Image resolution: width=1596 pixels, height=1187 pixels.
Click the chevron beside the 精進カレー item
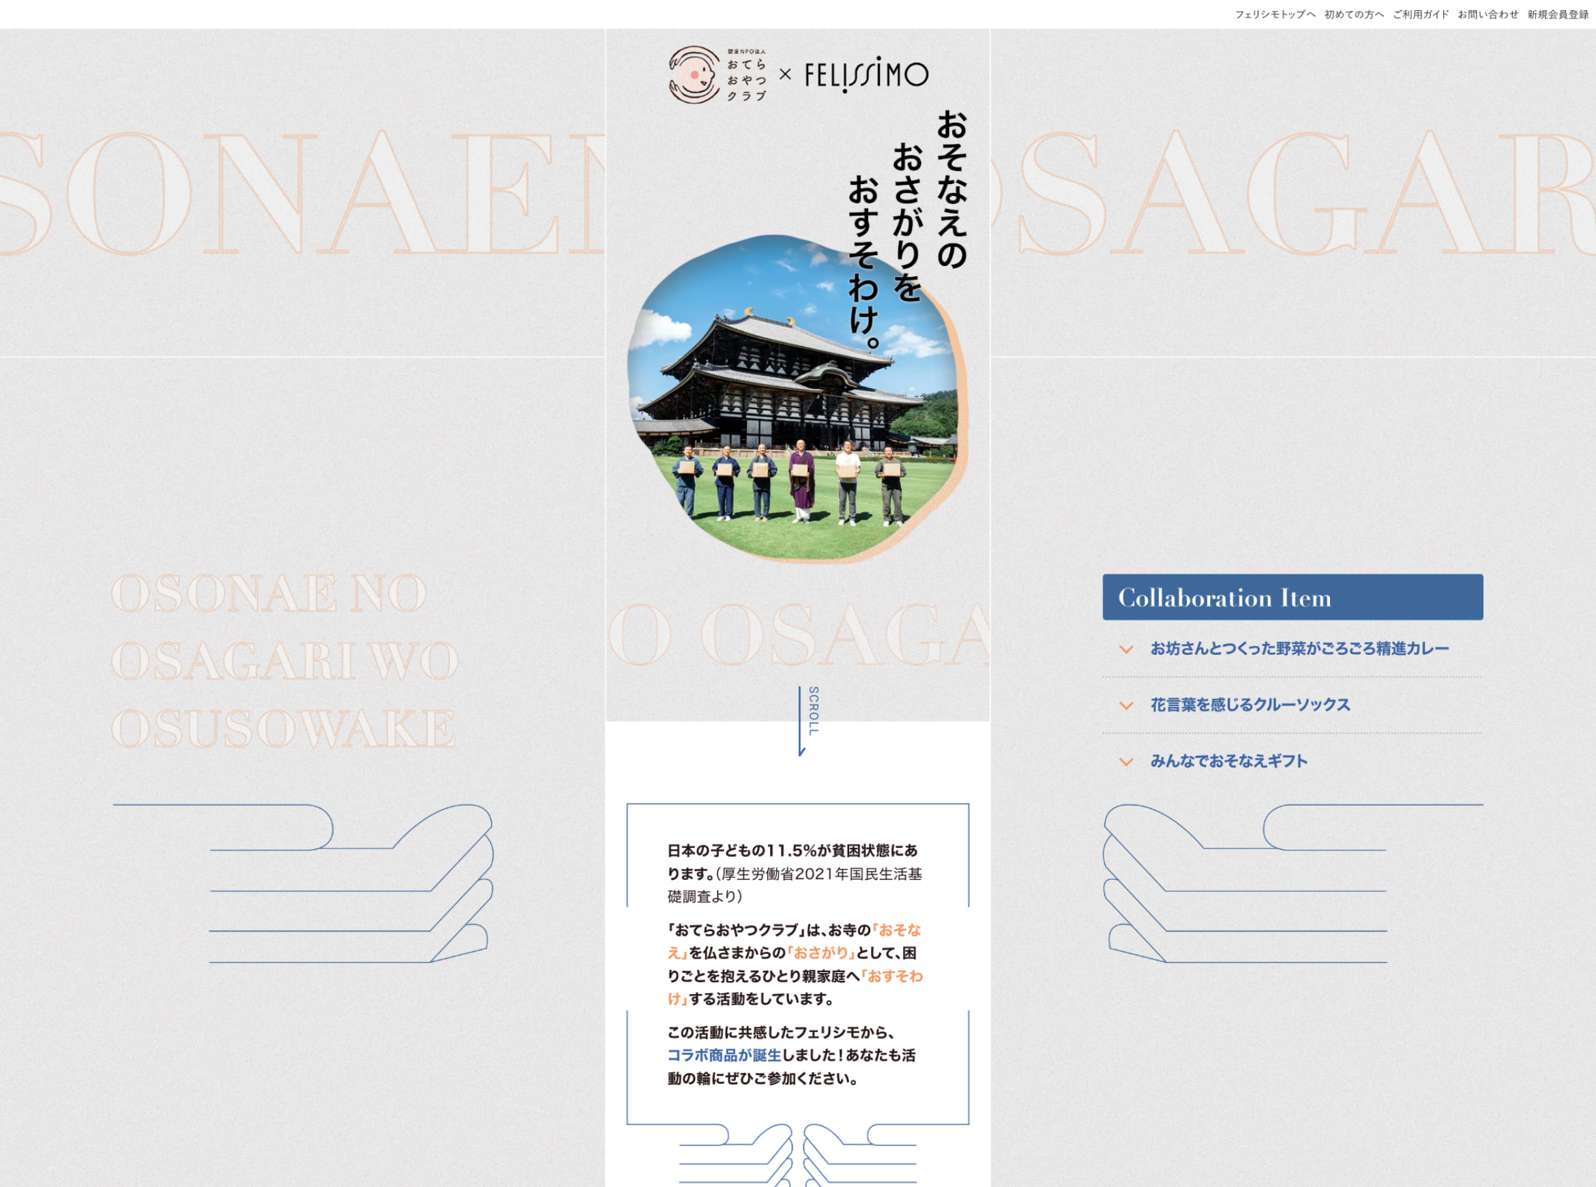(x=1126, y=649)
